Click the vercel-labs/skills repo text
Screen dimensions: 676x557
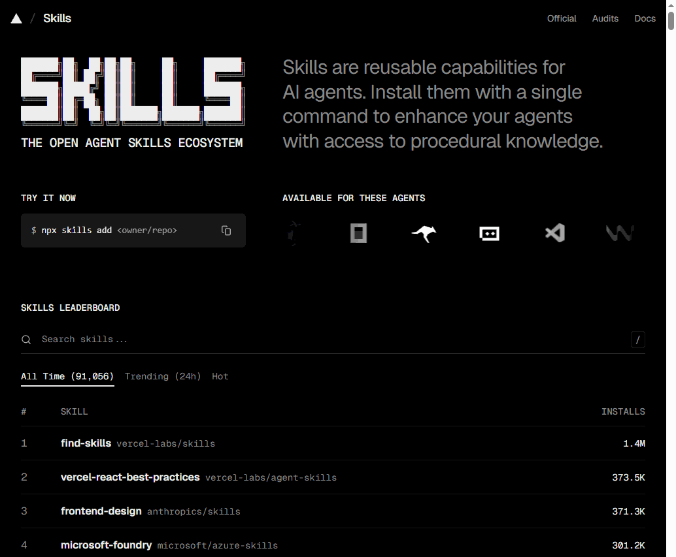tap(166, 444)
